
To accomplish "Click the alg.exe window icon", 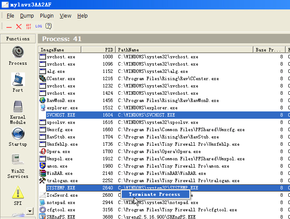I will coord(43,71).
